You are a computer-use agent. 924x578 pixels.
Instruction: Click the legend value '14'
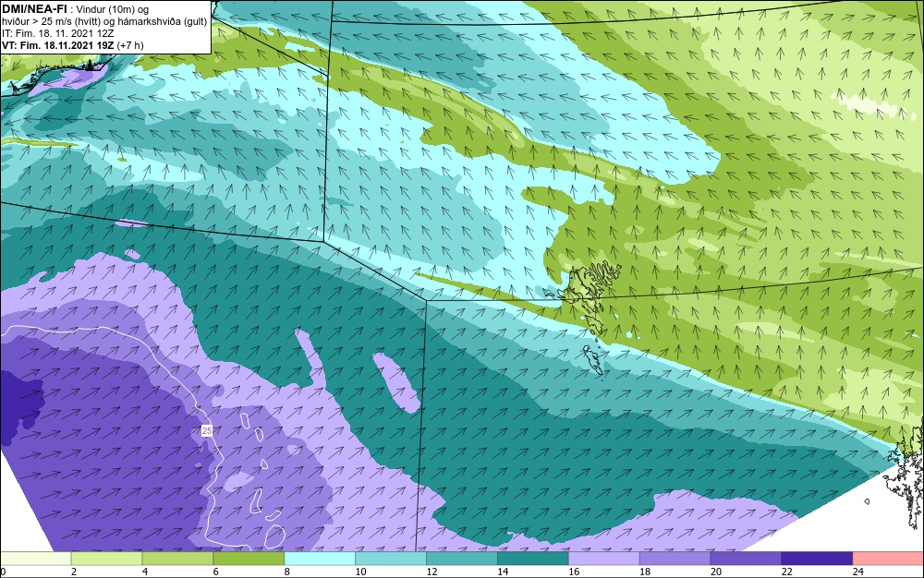click(x=503, y=572)
